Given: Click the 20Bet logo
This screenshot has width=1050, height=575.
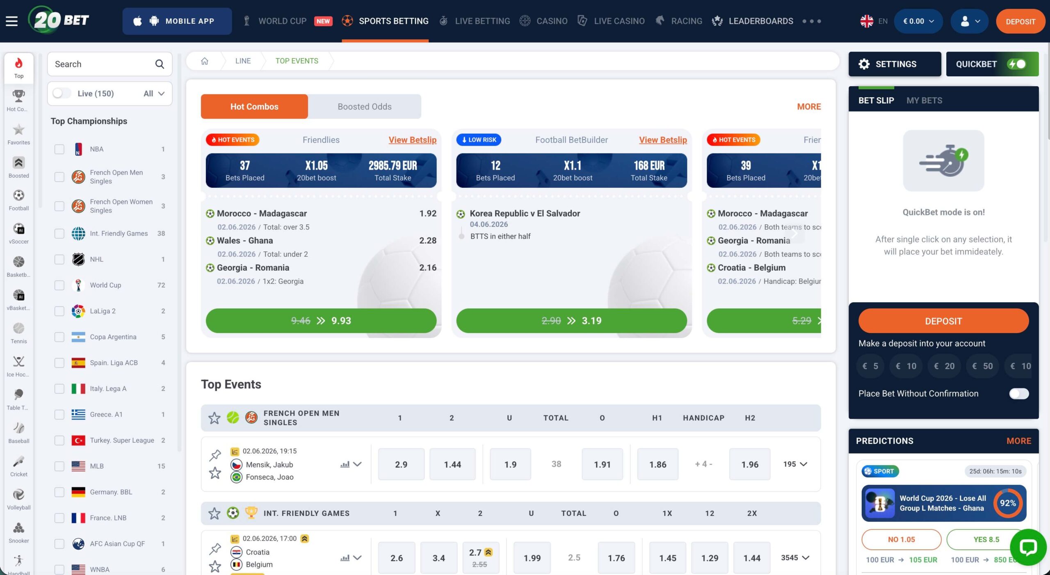Looking at the screenshot, I should (x=58, y=20).
